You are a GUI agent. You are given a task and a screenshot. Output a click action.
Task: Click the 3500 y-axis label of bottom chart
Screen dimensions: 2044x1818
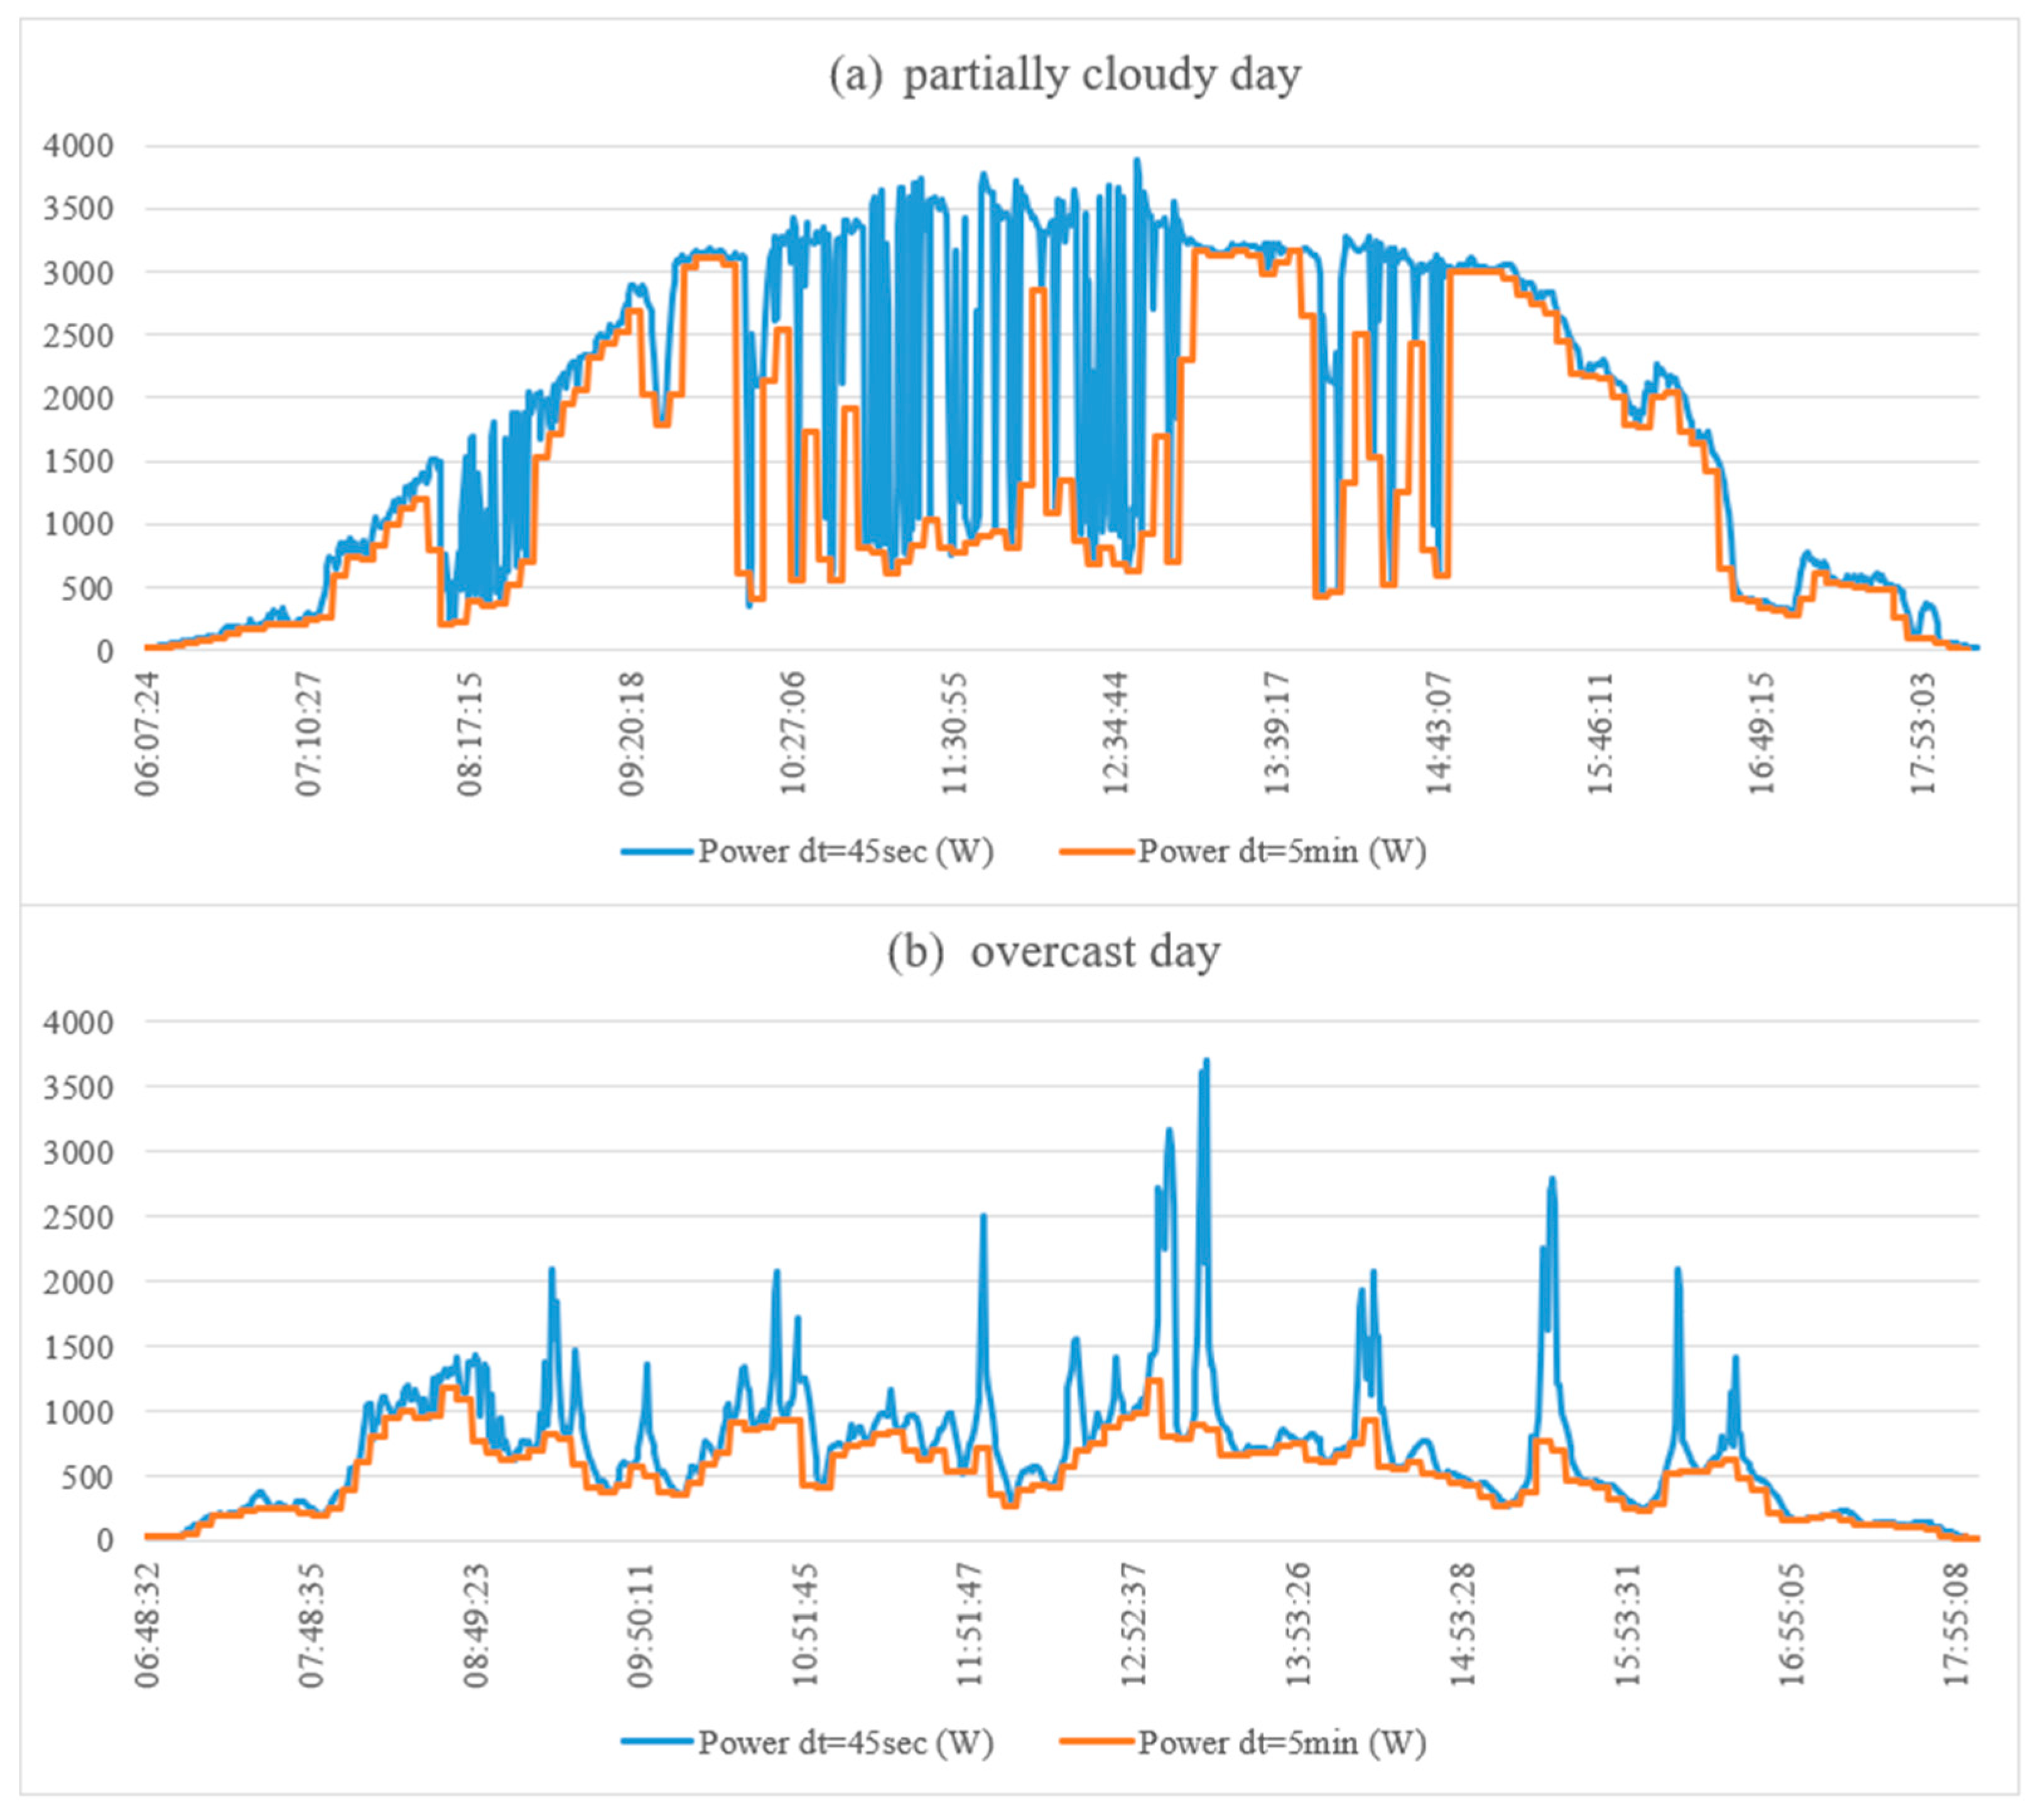[x=78, y=1087]
